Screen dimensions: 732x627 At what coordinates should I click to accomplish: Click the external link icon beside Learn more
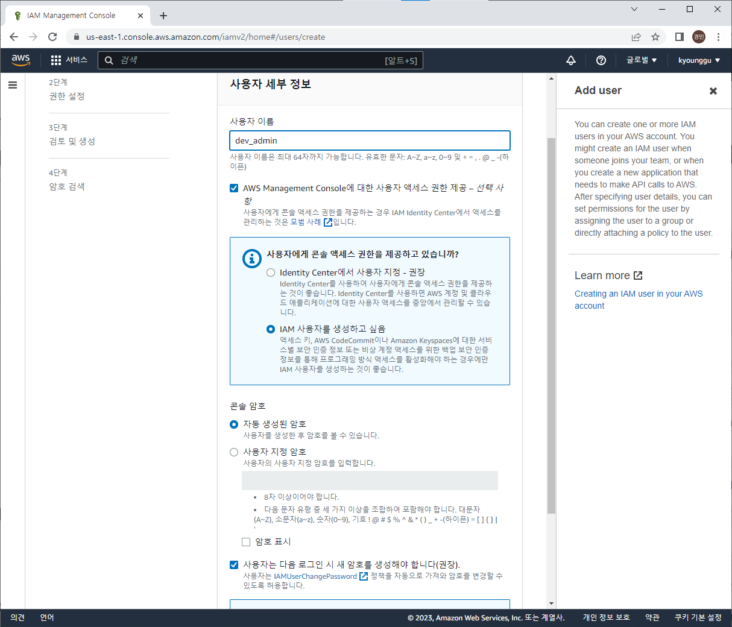coord(638,276)
